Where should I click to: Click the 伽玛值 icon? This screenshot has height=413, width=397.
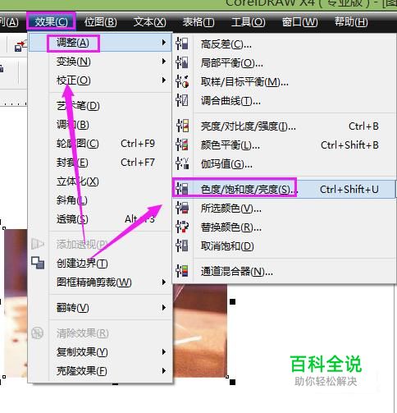(182, 163)
